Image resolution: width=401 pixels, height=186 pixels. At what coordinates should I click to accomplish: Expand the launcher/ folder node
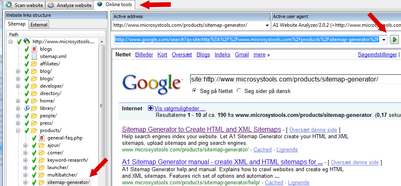(25, 167)
